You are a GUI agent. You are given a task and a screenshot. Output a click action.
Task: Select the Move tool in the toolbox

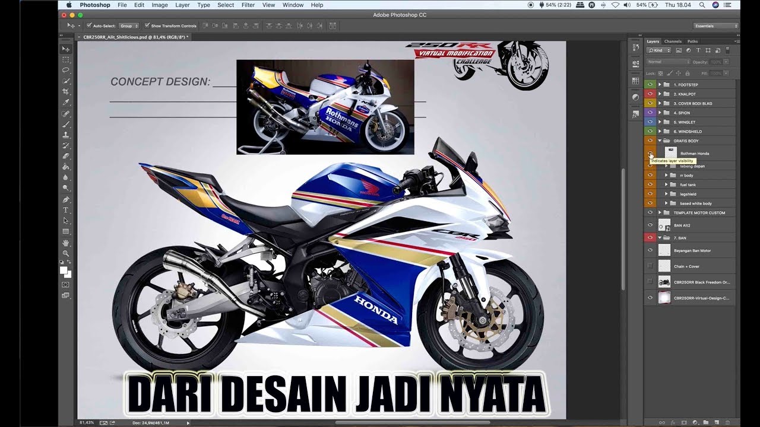66,49
